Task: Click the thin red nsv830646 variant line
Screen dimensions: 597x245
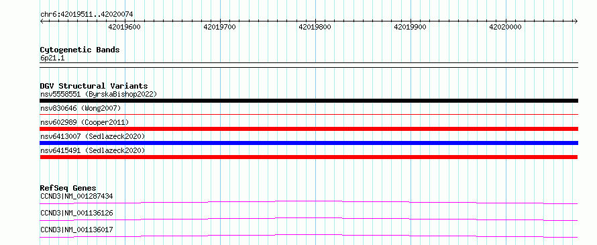Action: pos(309,114)
